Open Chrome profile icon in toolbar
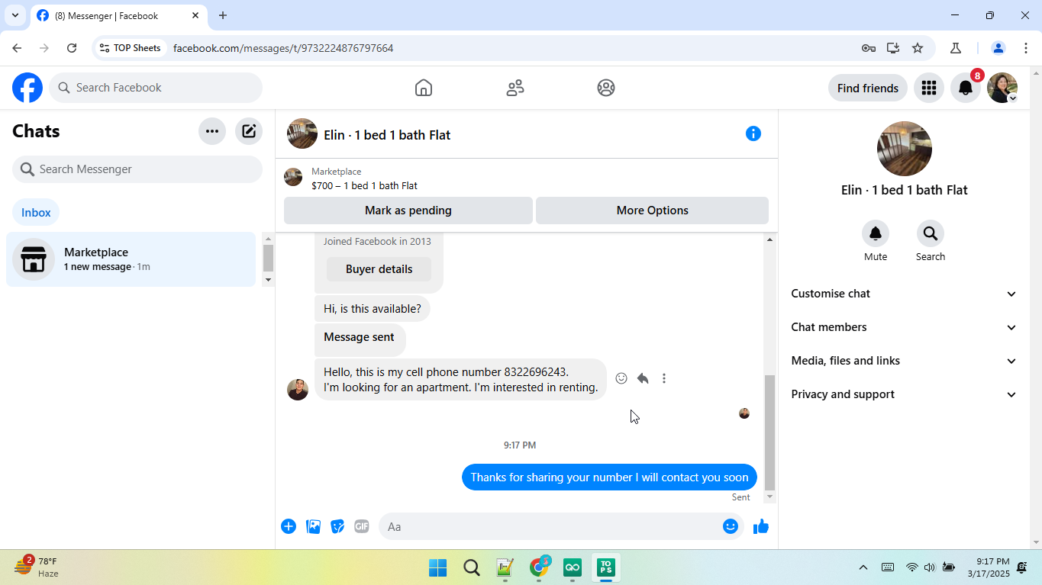 [x=998, y=48]
